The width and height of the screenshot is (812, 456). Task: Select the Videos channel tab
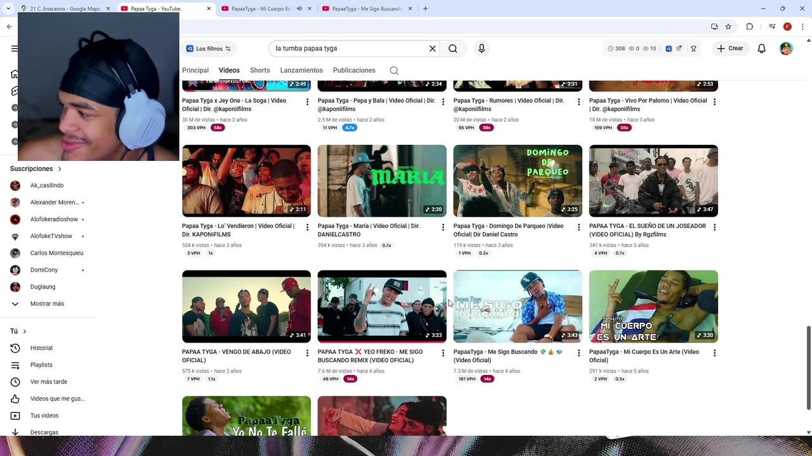(x=229, y=70)
